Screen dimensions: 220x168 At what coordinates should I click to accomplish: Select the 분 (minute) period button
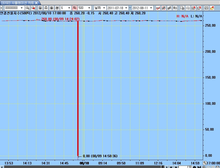coord(57,8)
